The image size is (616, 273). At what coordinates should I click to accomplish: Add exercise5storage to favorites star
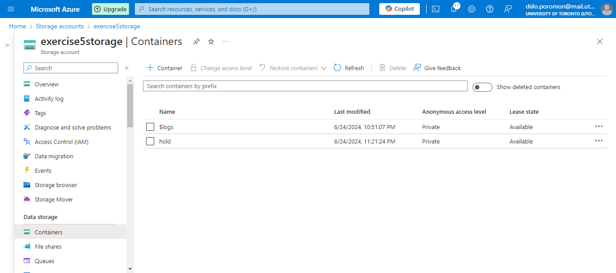point(211,41)
